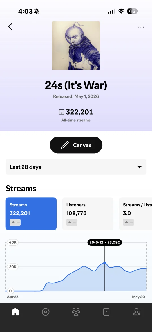The width and height of the screenshot is (152, 332).
Task: Select the Streams metric card
Action: point(31,214)
